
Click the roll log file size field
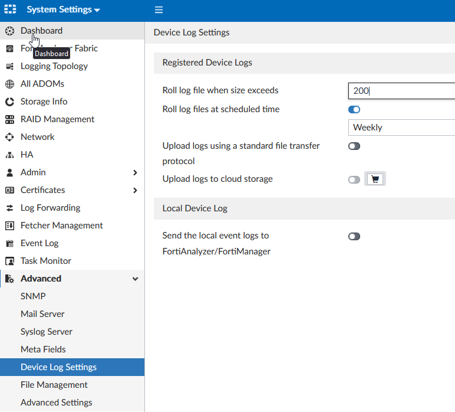(x=402, y=91)
